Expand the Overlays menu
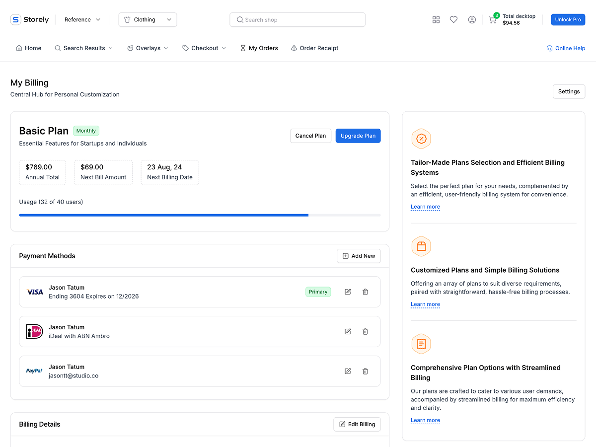Screen dimensions: 596x447 [x=148, y=48]
